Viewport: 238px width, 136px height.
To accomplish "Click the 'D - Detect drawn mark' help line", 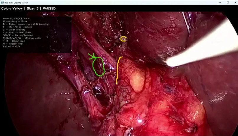I will tap(26, 24).
